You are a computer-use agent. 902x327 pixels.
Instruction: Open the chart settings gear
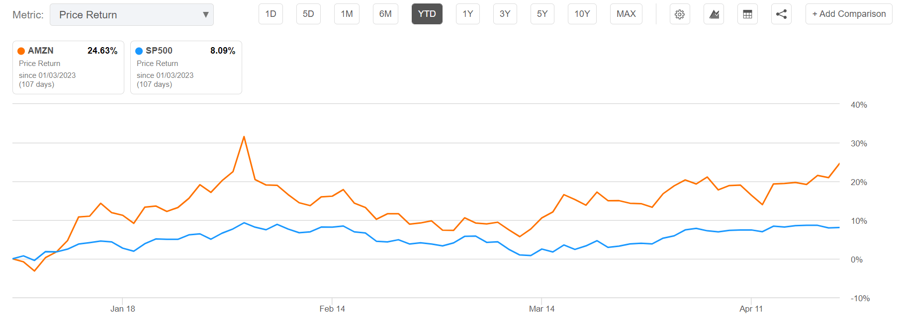point(680,14)
